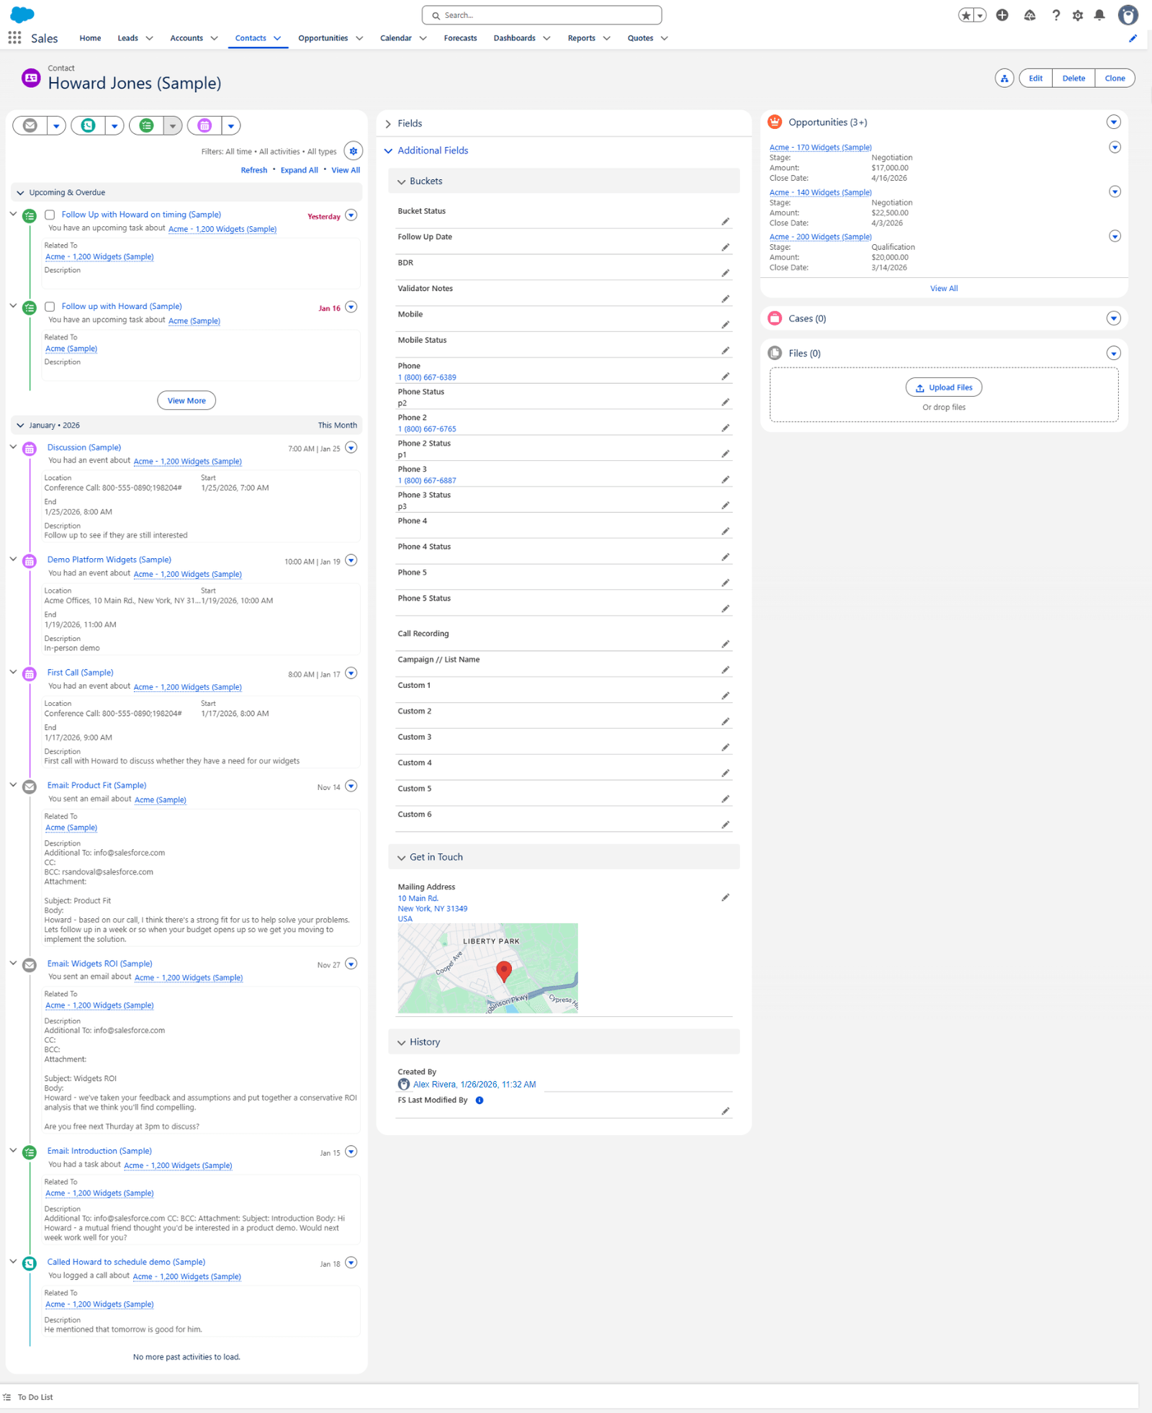1152x1413 pixels.
Task: Open the notifications bell
Action: [x=1099, y=15]
